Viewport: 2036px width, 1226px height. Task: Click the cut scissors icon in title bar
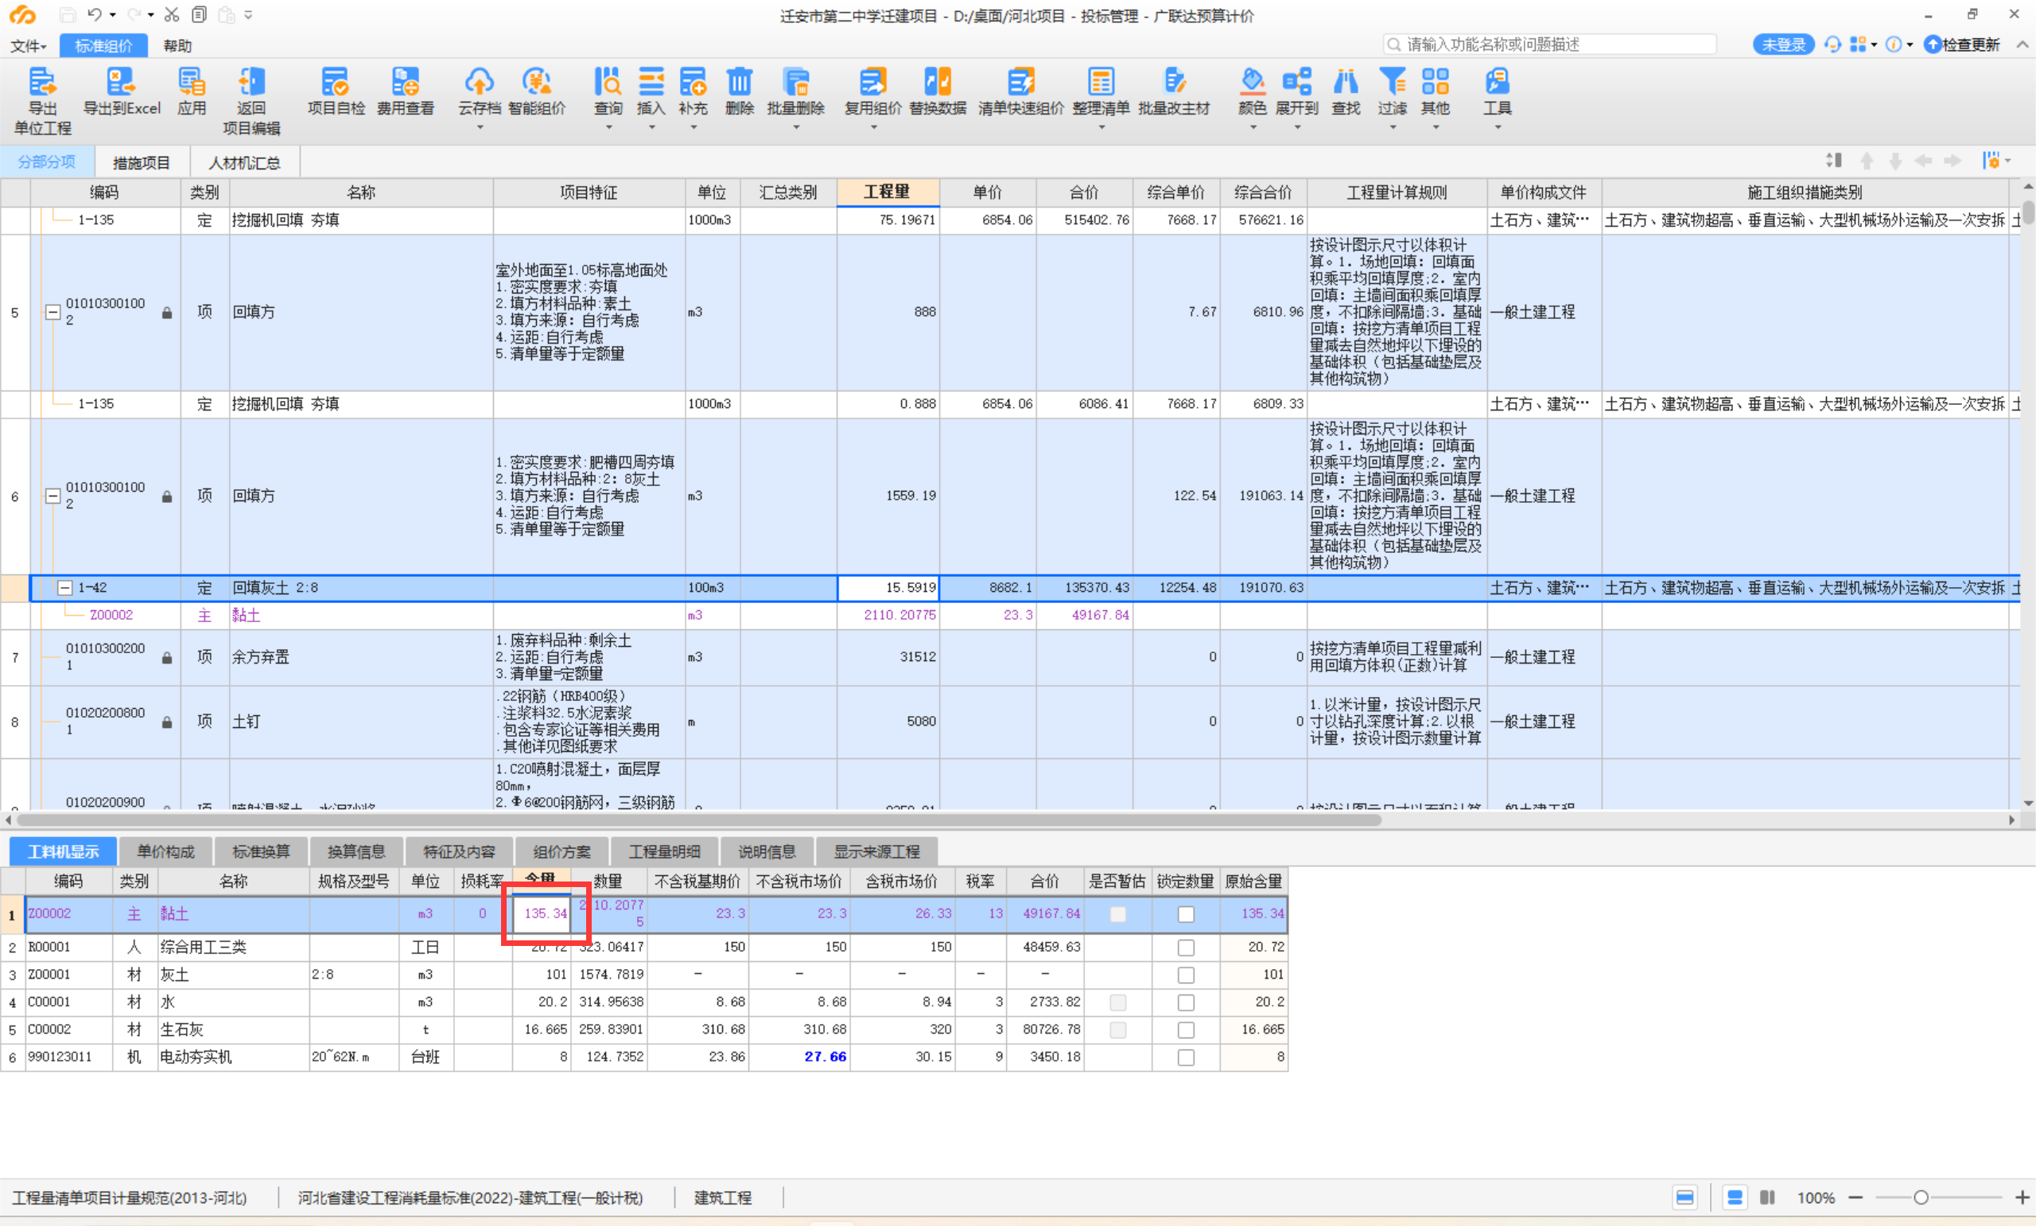click(172, 14)
